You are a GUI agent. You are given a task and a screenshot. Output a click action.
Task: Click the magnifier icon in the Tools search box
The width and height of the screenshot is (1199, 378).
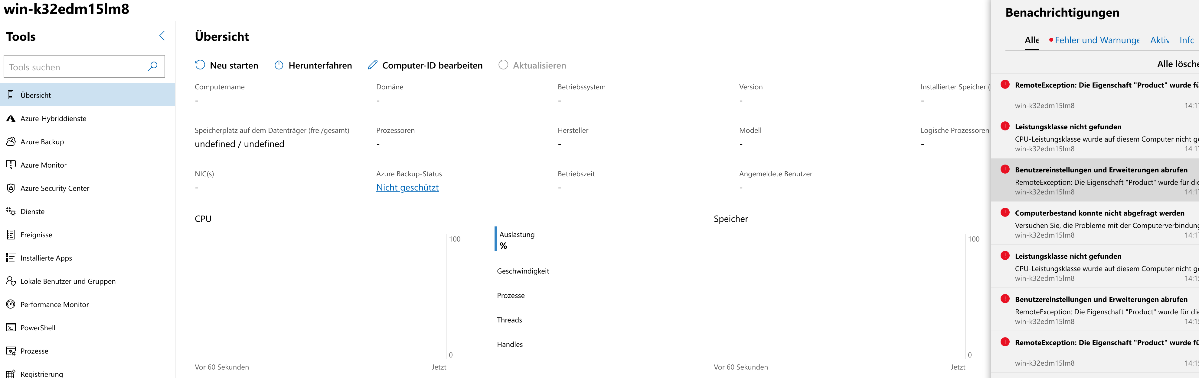pyautogui.click(x=152, y=66)
